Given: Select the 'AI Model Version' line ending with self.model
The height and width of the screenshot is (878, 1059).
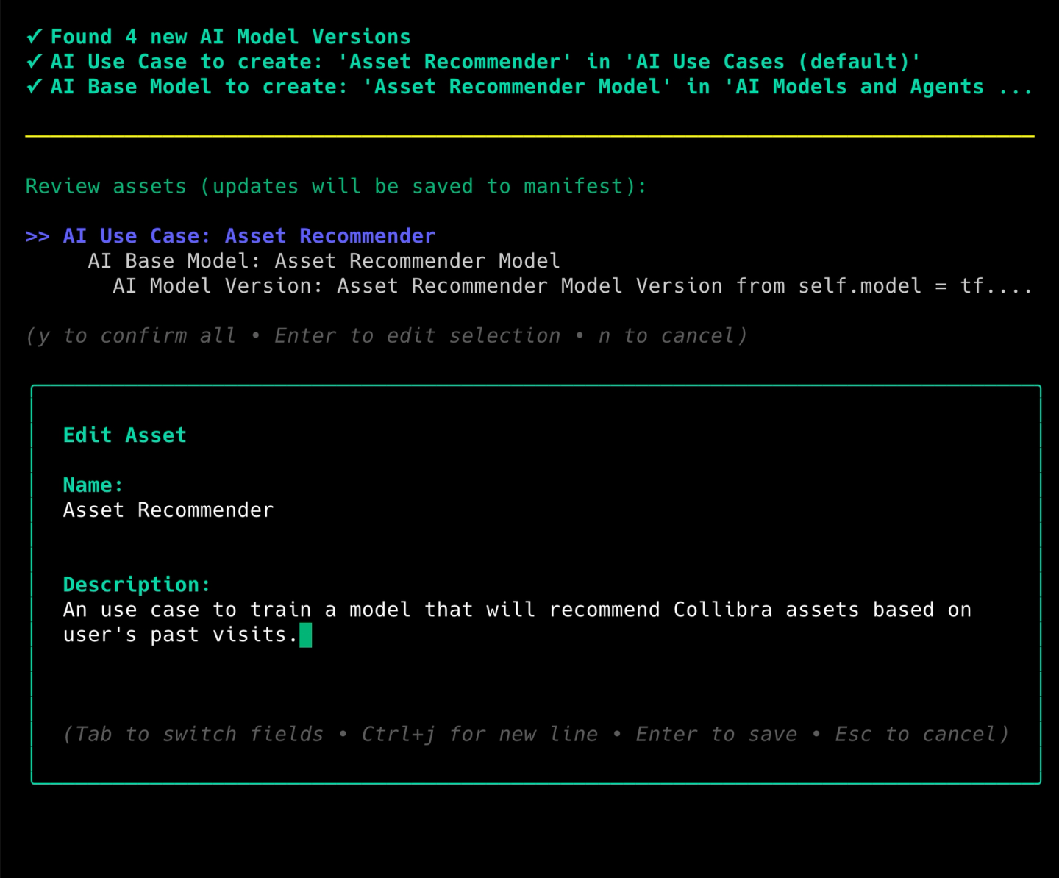Looking at the screenshot, I should [x=515, y=286].
